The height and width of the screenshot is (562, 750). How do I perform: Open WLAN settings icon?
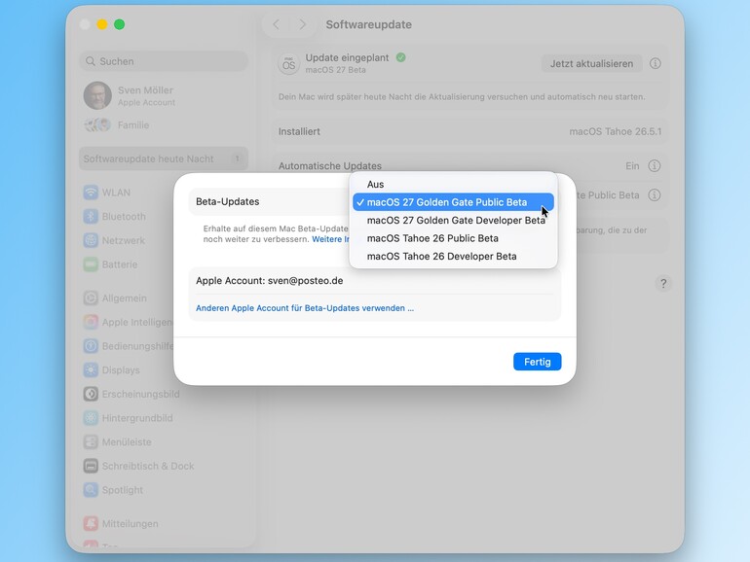click(91, 193)
